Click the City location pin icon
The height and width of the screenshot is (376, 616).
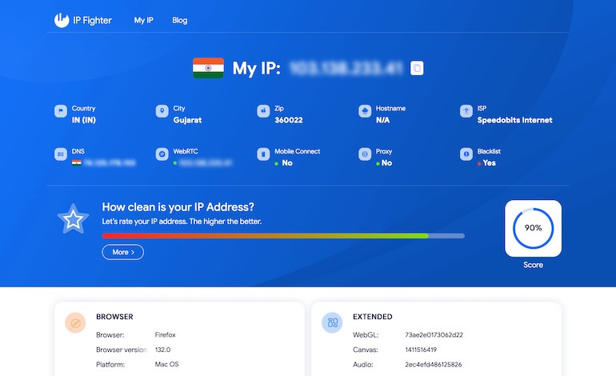coord(162,112)
